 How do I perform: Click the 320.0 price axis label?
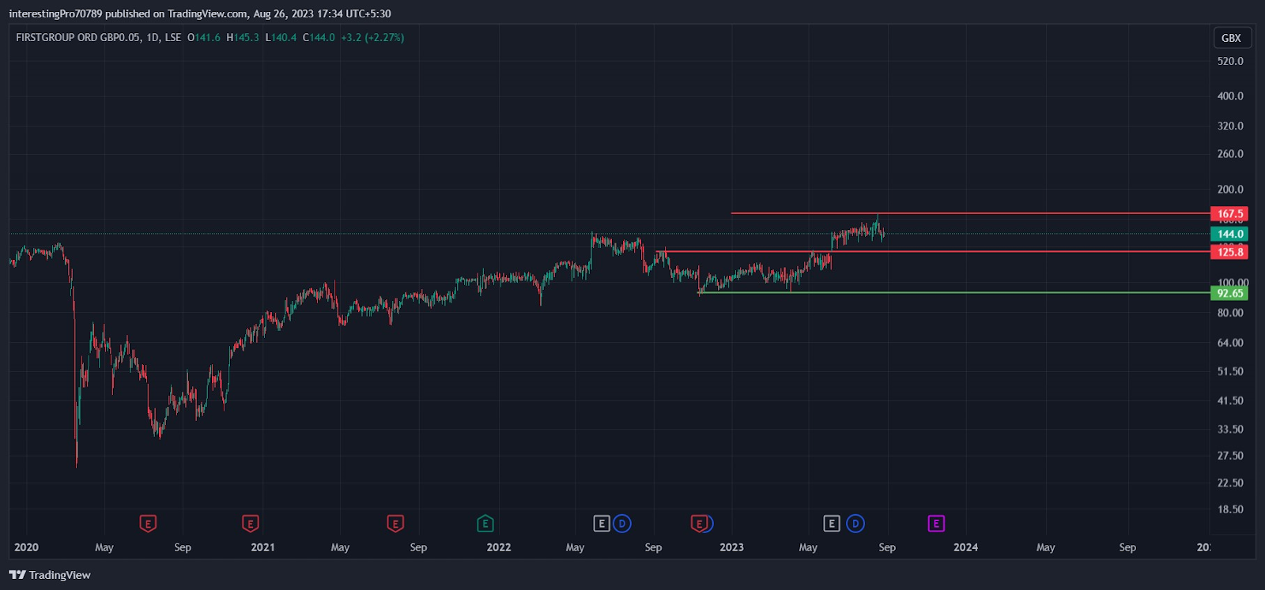pyautogui.click(x=1230, y=126)
